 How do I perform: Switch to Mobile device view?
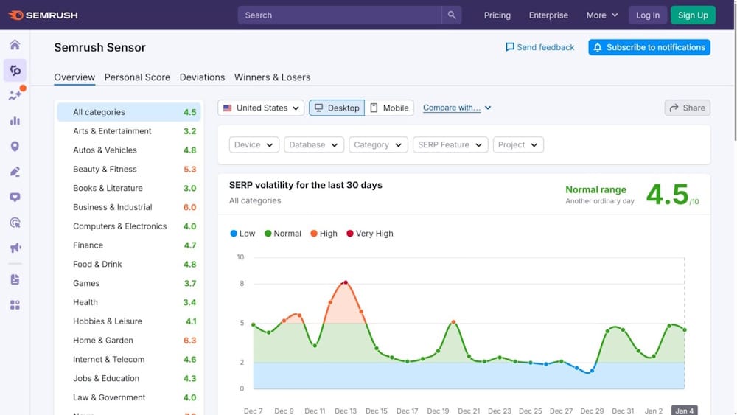pyautogui.click(x=389, y=108)
